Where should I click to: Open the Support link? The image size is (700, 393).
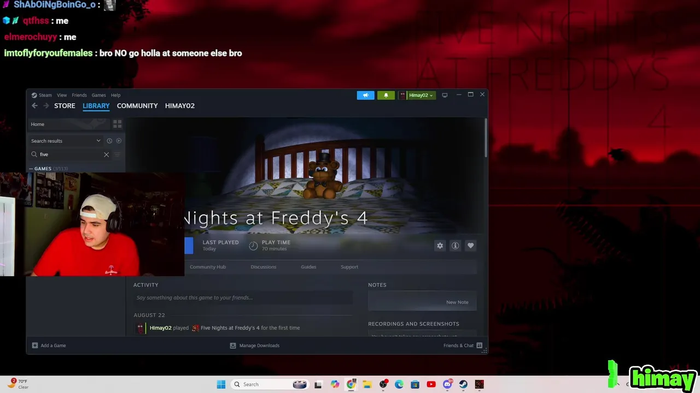pos(349,267)
